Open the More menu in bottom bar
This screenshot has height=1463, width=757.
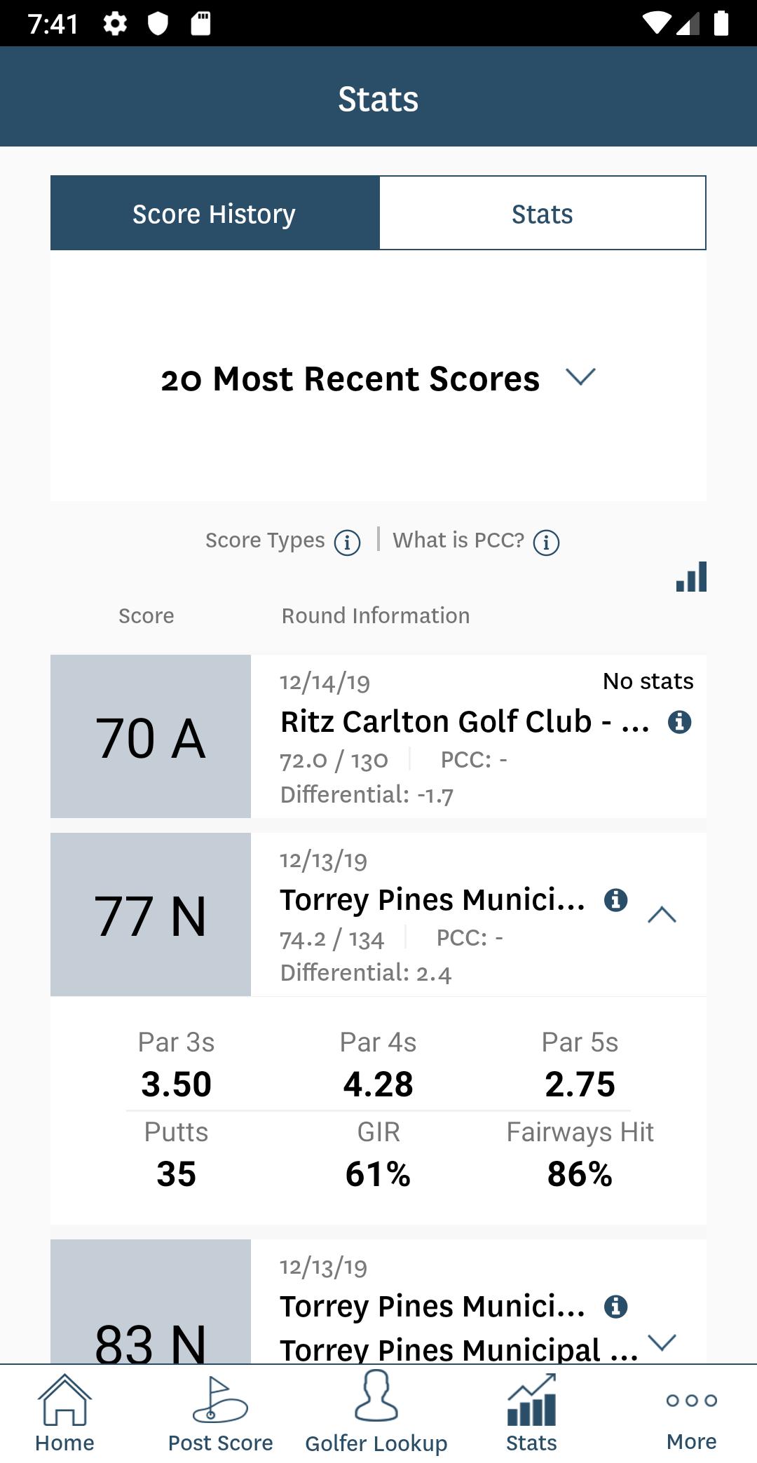[691, 1413]
